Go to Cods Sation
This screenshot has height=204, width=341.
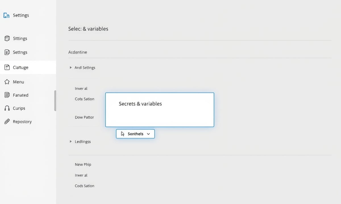tap(84, 186)
